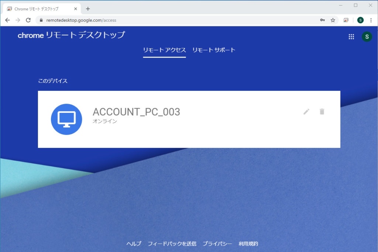Switch to the リモート サポート tab
Image resolution: width=378 pixels, height=252 pixels.
click(x=214, y=50)
